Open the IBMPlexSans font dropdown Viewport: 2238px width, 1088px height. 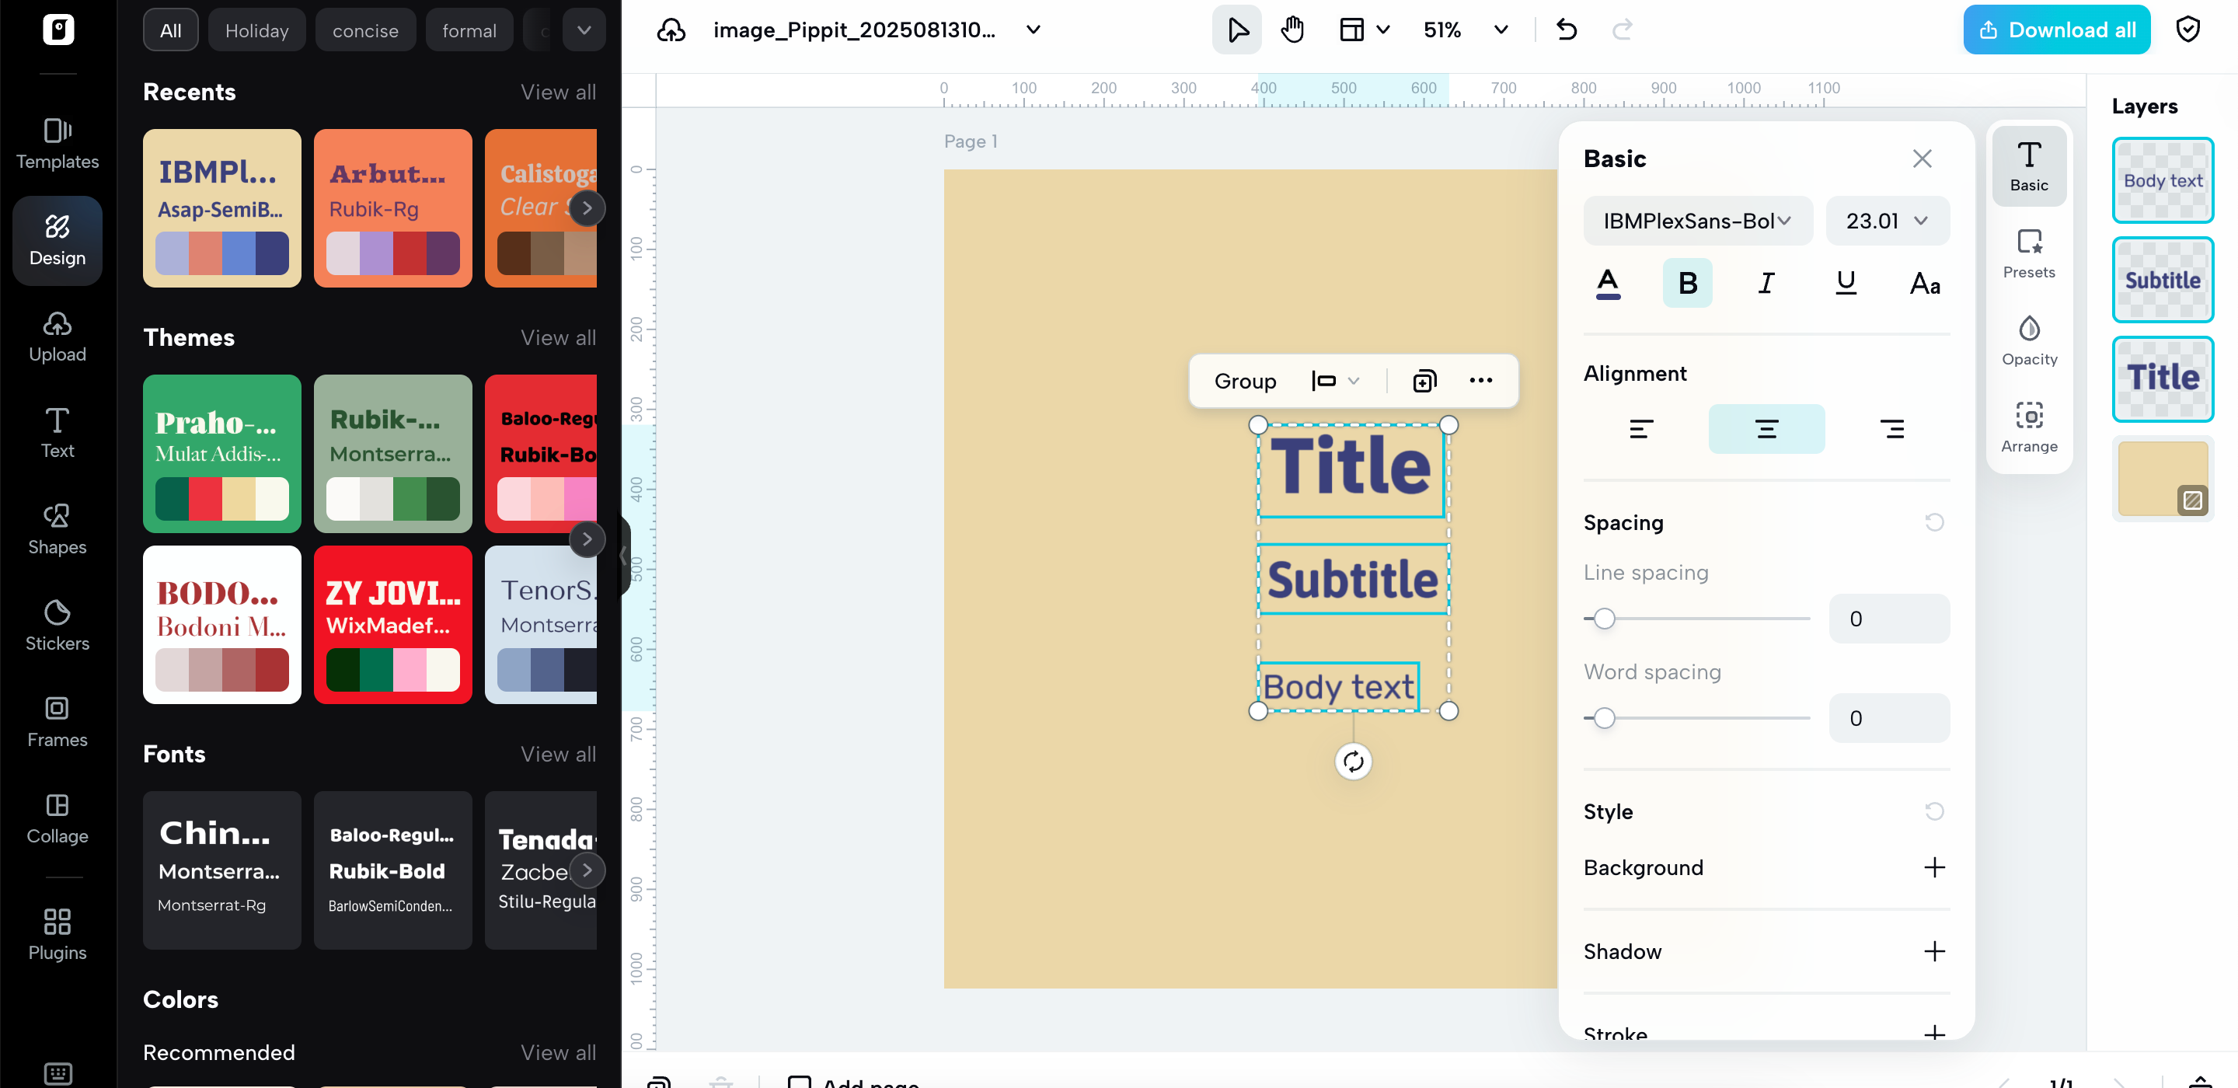point(1696,221)
